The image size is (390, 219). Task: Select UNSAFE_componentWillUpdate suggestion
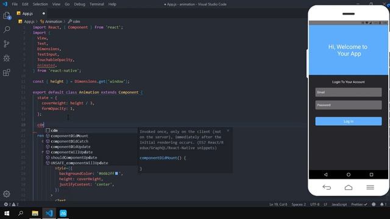click(91, 163)
